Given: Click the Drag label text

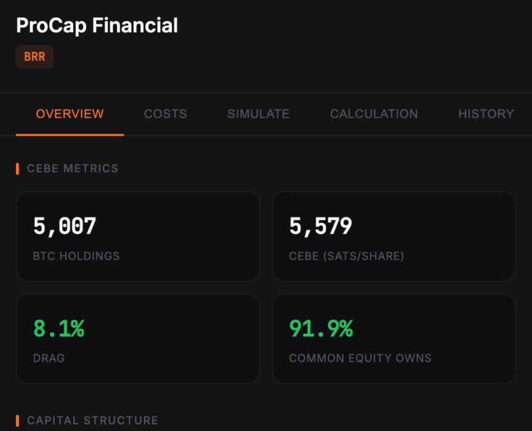Looking at the screenshot, I should tap(49, 358).
